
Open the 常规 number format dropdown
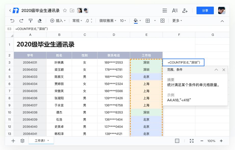[77, 21]
